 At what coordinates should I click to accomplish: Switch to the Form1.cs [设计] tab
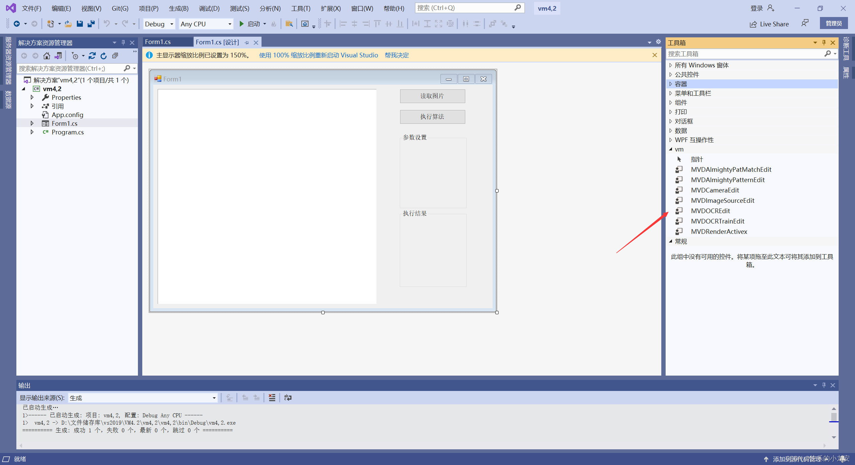(x=217, y=42)
